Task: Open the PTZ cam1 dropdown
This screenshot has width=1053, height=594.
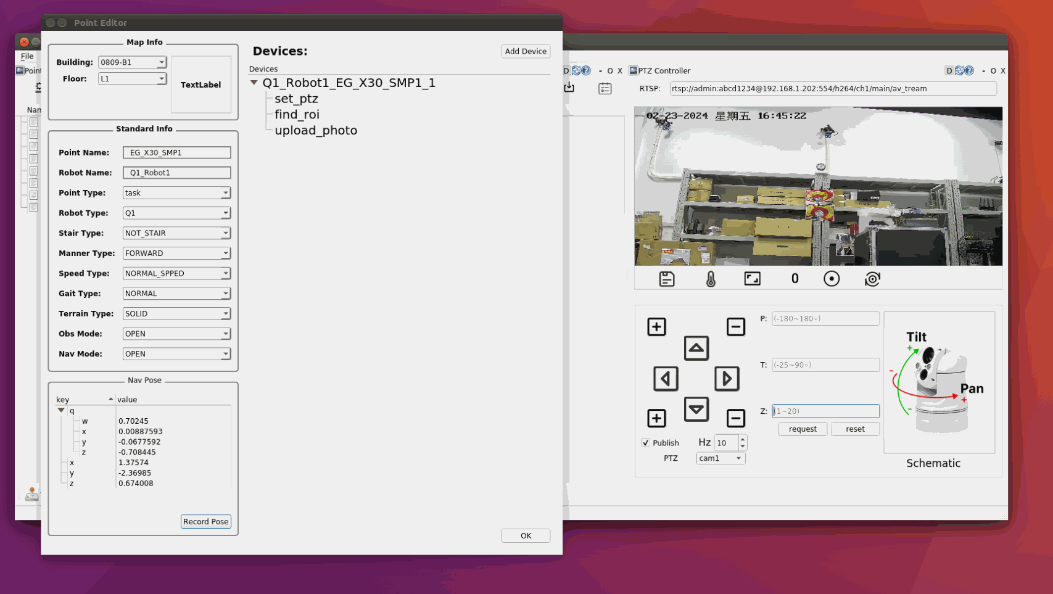Action: (720, 458)
